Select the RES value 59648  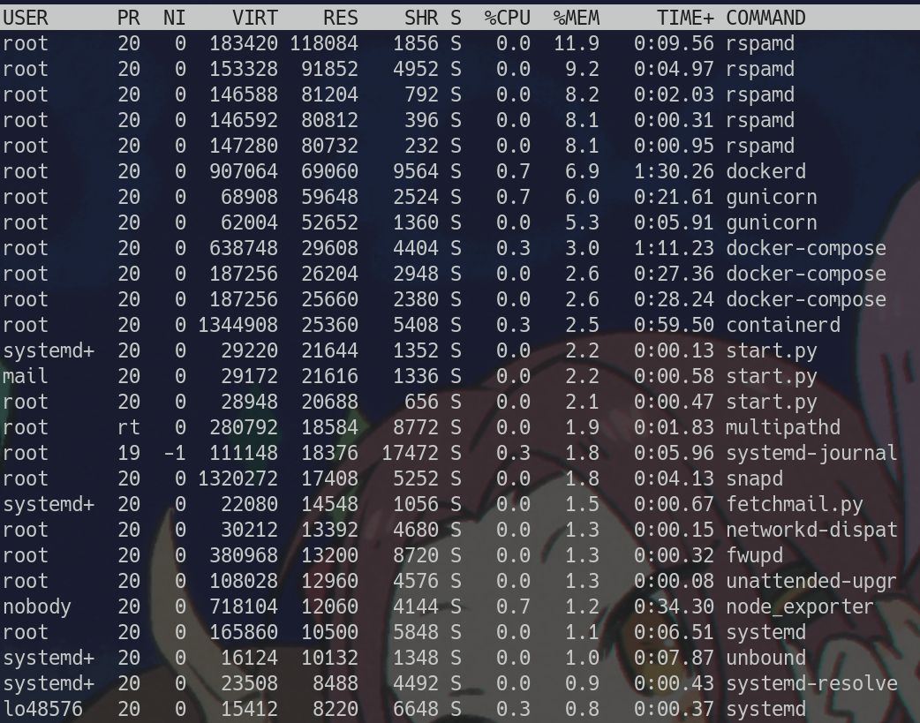[329, 197]
